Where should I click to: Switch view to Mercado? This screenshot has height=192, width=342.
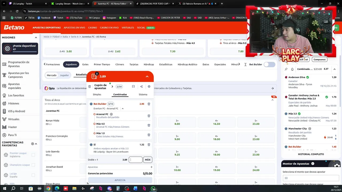click(x=52, y=75)
